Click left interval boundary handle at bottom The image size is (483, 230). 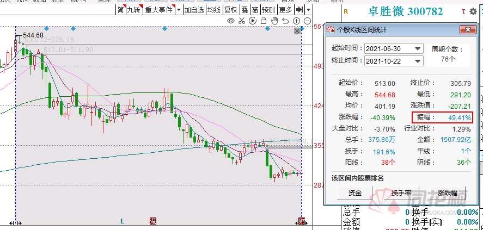16,223
